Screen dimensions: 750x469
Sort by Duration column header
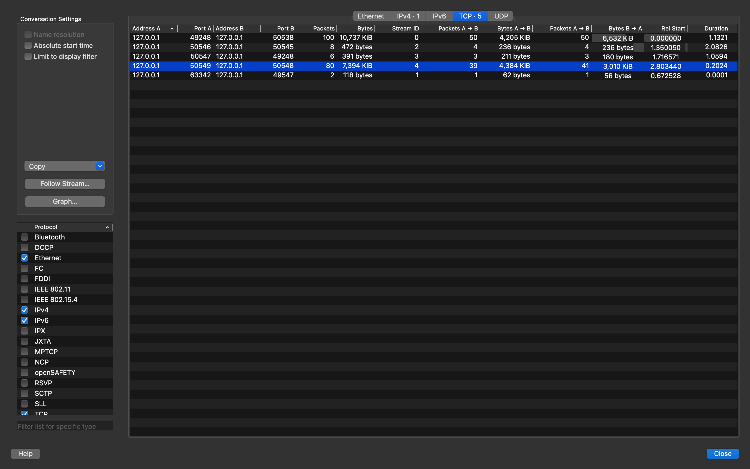(x=709, y=29)
